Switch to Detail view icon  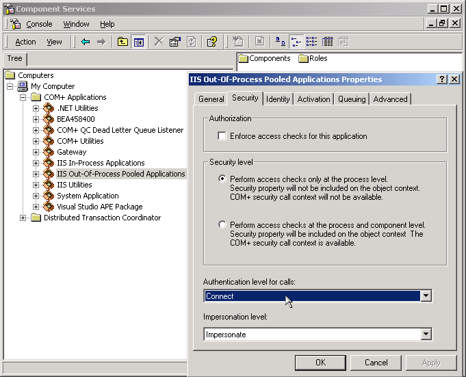coord(327,42)
